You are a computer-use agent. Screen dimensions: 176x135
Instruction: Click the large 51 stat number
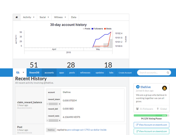pos(34,65)
